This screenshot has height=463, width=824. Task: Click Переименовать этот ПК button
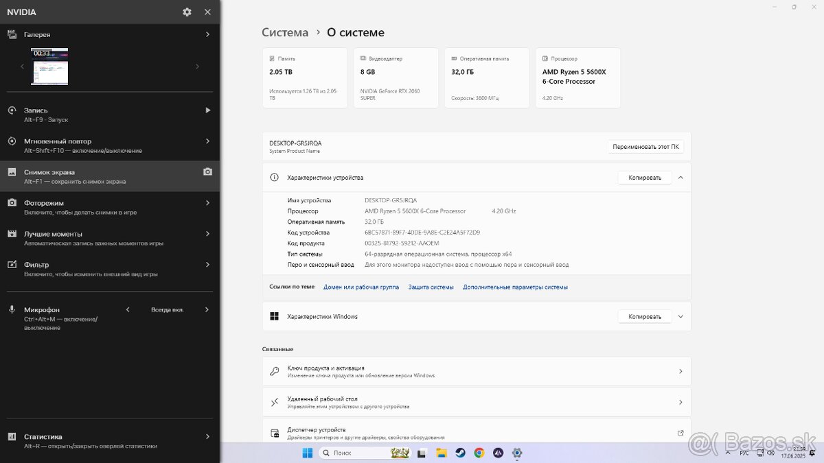pyautogui.click(x=645, y=147)
